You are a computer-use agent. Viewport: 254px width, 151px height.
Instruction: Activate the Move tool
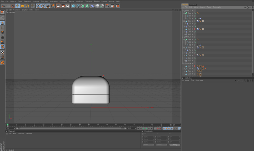tap(18, 6)
